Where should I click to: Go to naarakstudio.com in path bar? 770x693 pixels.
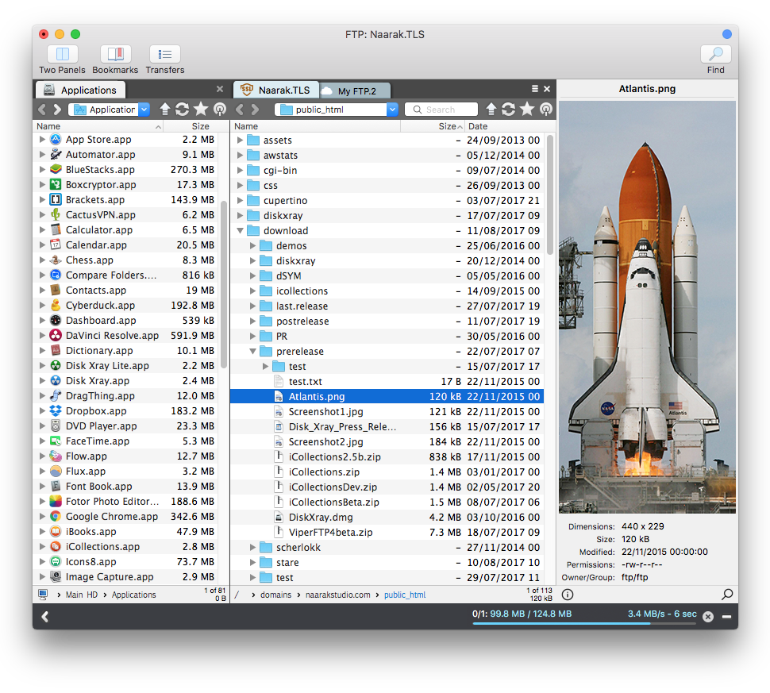338,595
